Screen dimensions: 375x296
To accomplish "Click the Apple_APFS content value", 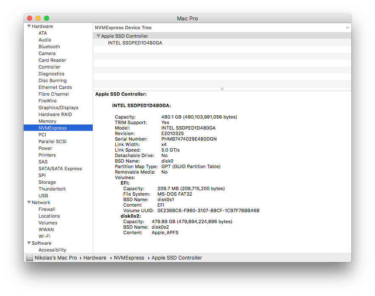I will 165,232.
